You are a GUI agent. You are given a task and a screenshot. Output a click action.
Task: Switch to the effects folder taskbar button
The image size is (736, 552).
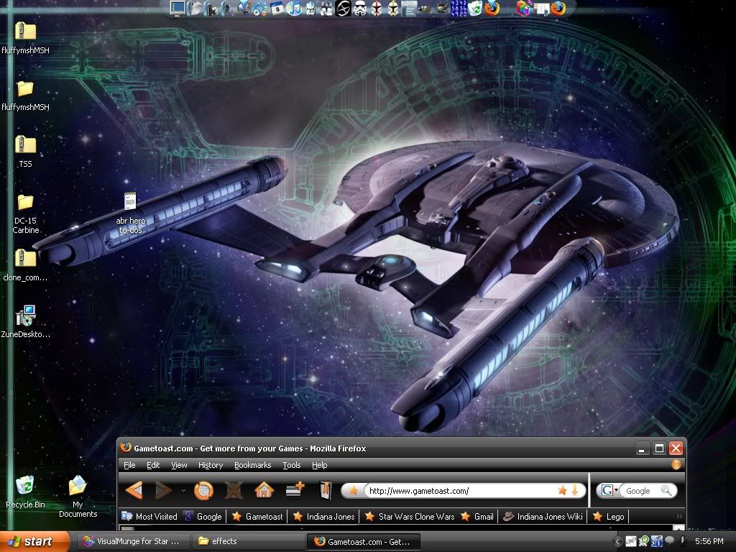tap(248, 541)
